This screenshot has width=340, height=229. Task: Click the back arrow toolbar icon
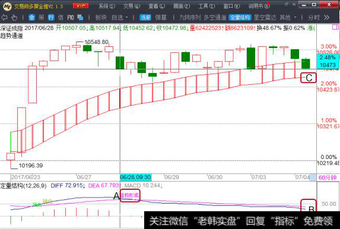pyautogui.click(x=4, y=17)
